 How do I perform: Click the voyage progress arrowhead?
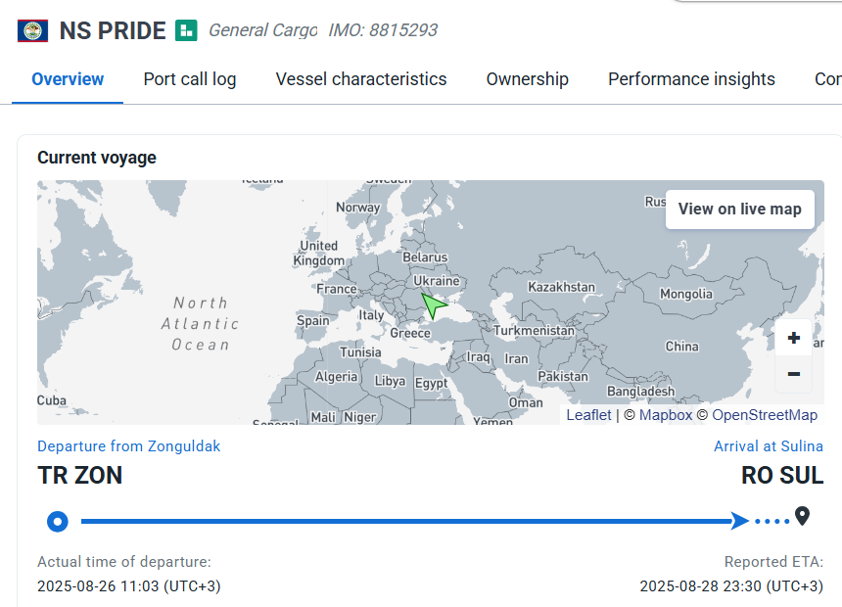740,521
